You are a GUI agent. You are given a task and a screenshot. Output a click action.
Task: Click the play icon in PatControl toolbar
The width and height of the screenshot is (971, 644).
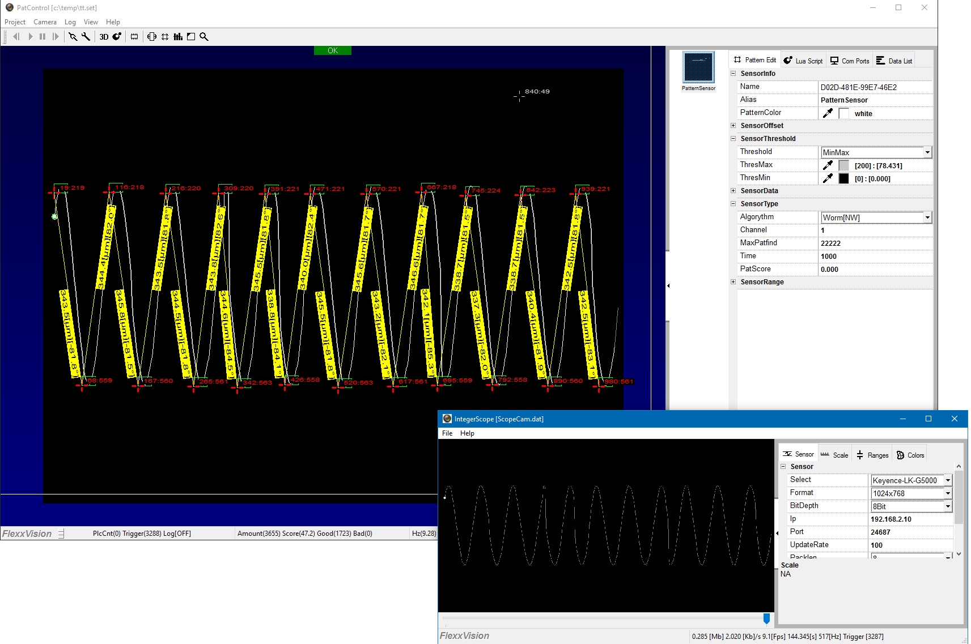pos(31,37)
